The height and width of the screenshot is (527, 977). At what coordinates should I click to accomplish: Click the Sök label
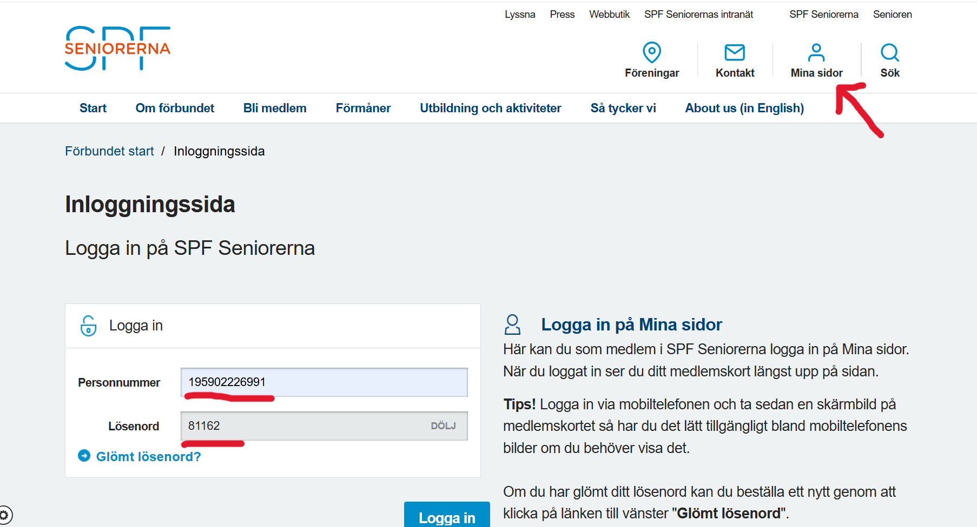(x=890, y=73)
